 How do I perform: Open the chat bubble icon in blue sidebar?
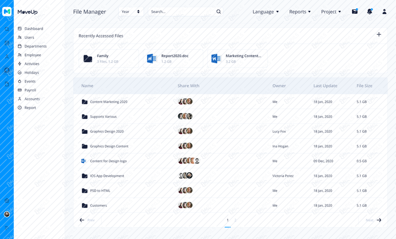tap(7, 70)
